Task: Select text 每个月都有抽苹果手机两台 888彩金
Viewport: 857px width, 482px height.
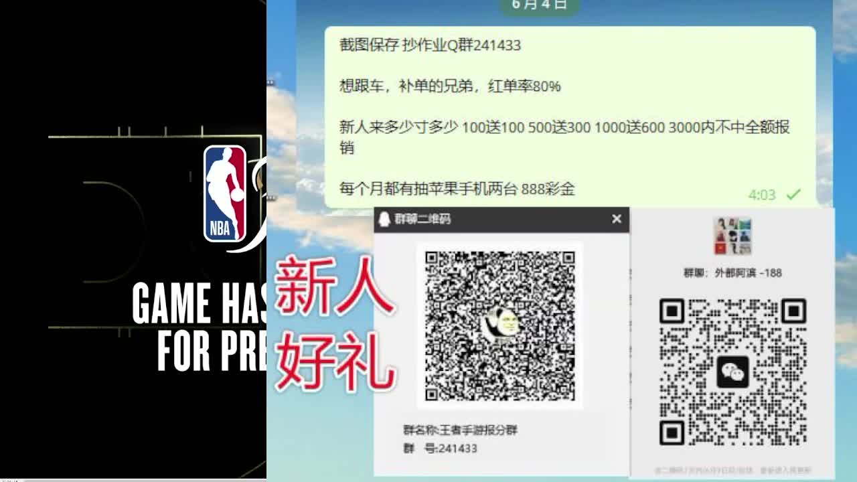Action: coord(457,189)
